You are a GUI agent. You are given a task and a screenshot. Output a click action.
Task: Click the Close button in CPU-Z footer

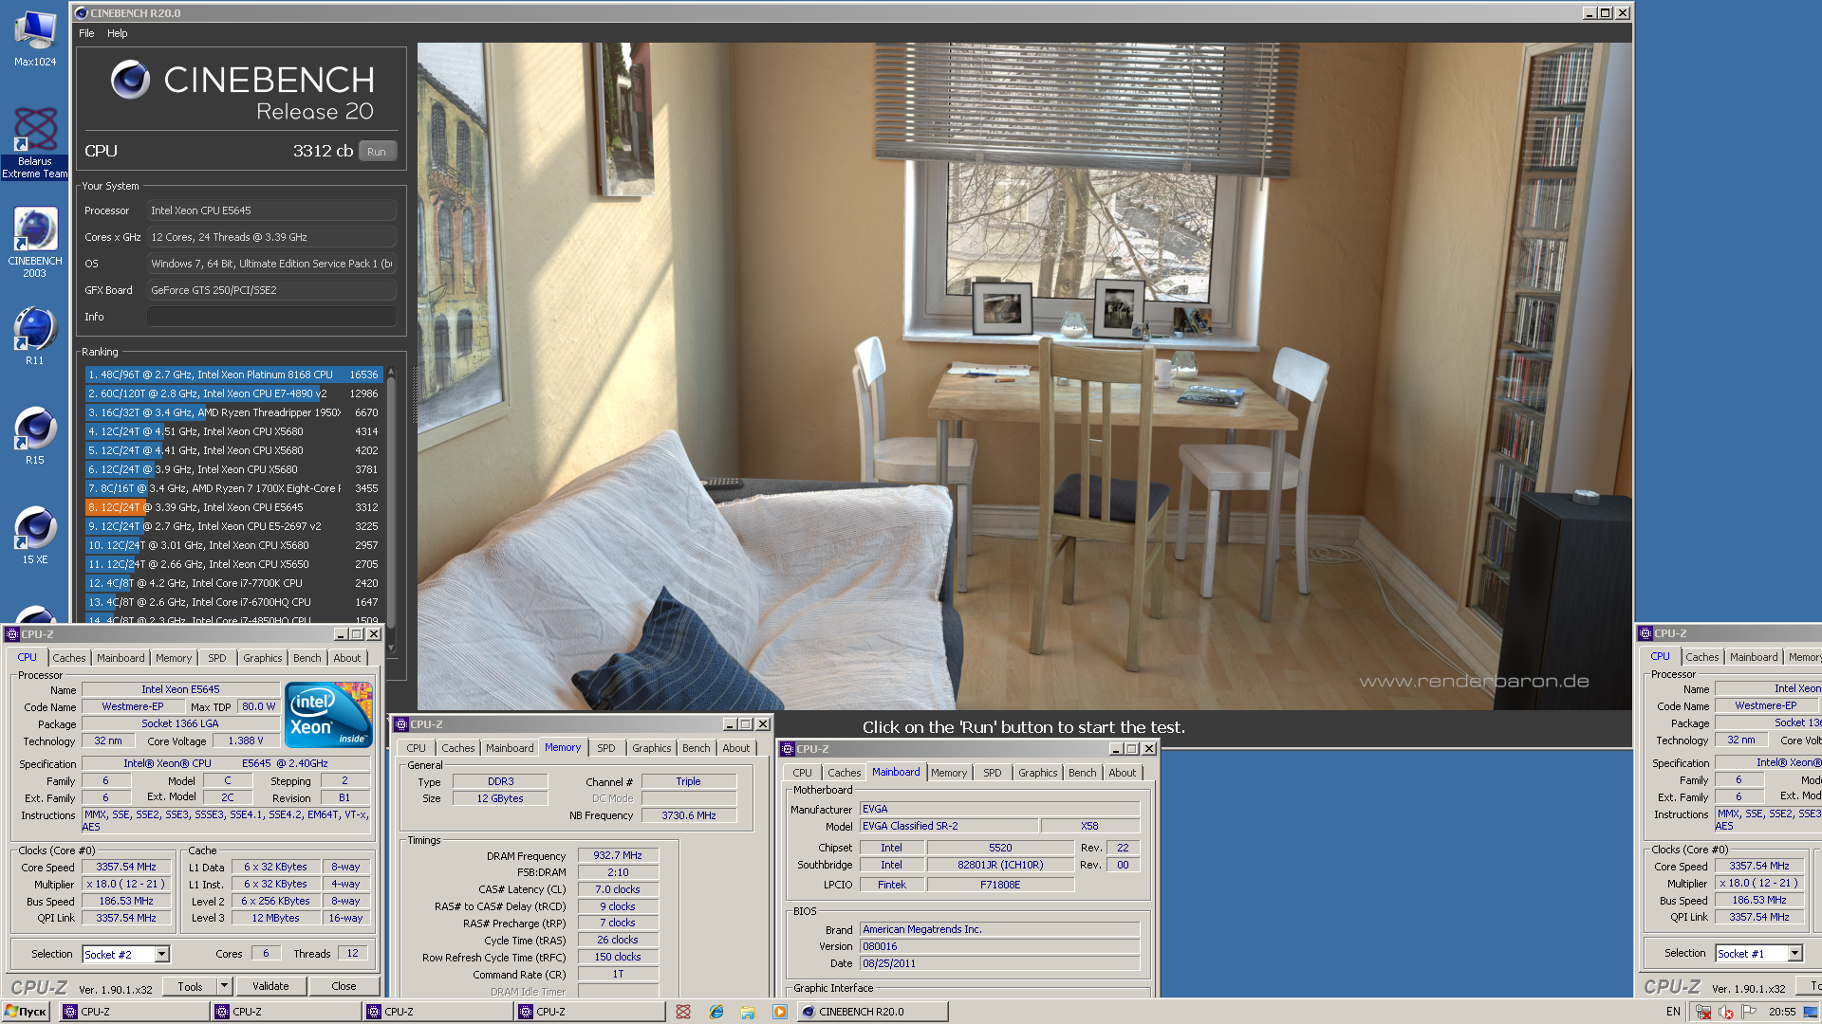344,986
